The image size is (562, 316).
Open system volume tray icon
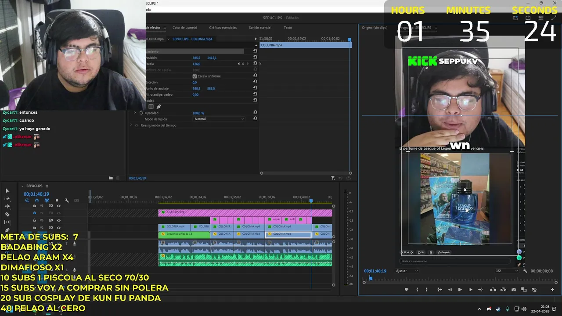(523, 309)
